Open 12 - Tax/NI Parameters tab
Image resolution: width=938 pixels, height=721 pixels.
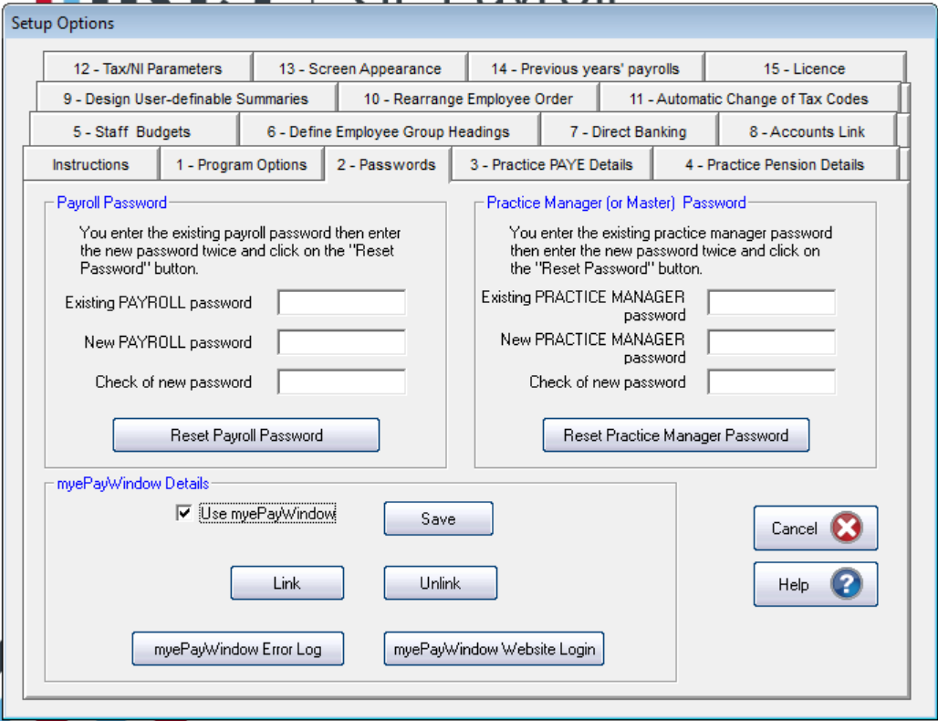[x=147, y=68]
